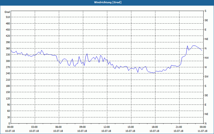The width and height of the screenshot is (214, 134).
Task: Select the 180 degree axis label
Action: click(8, 86)
